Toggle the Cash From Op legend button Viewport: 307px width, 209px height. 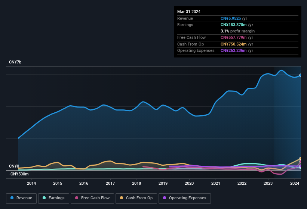click(x=136, y=198)
